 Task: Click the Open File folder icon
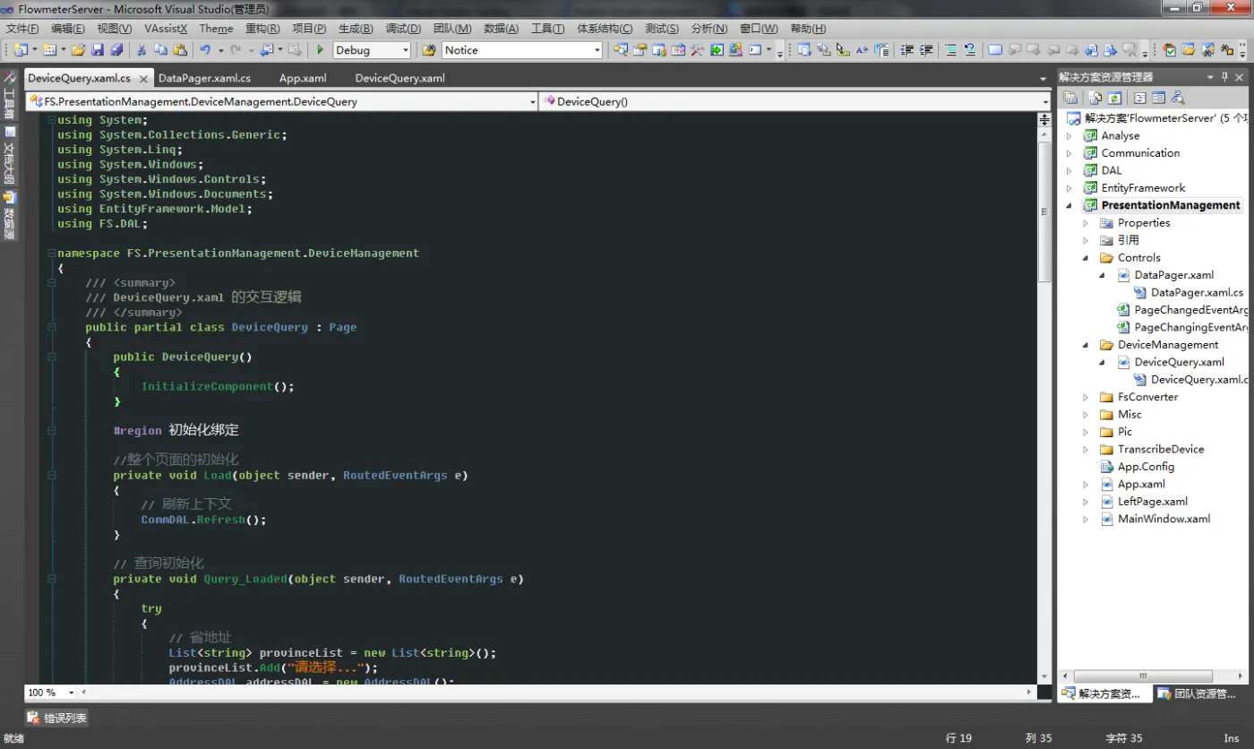pyautogui.click(x=78, y=50)
